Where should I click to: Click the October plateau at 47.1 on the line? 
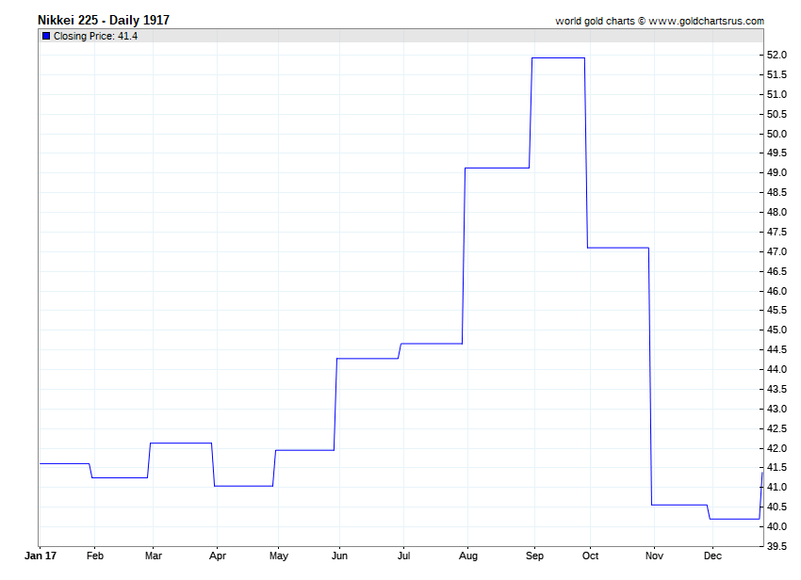click(x=618, y=249)
